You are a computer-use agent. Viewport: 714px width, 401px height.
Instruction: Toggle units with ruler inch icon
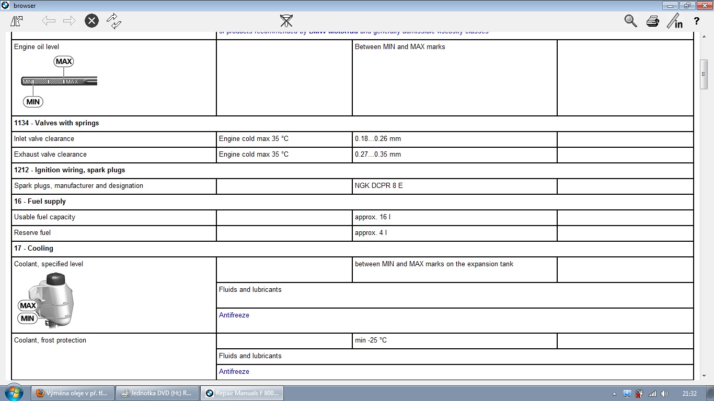pyautogui.click(x=675, y=21)
